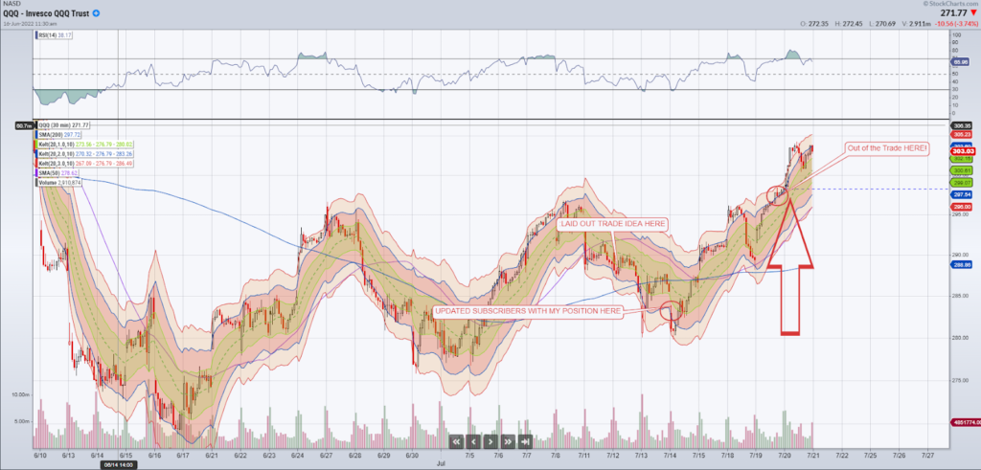Screen dimensions: 981x470
Task: Click the blue plus icon beside QQQ title
Action: point(96,13)
